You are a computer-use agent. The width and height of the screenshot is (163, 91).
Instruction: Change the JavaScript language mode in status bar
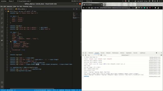pyautogui.click(x=62, y=90)
